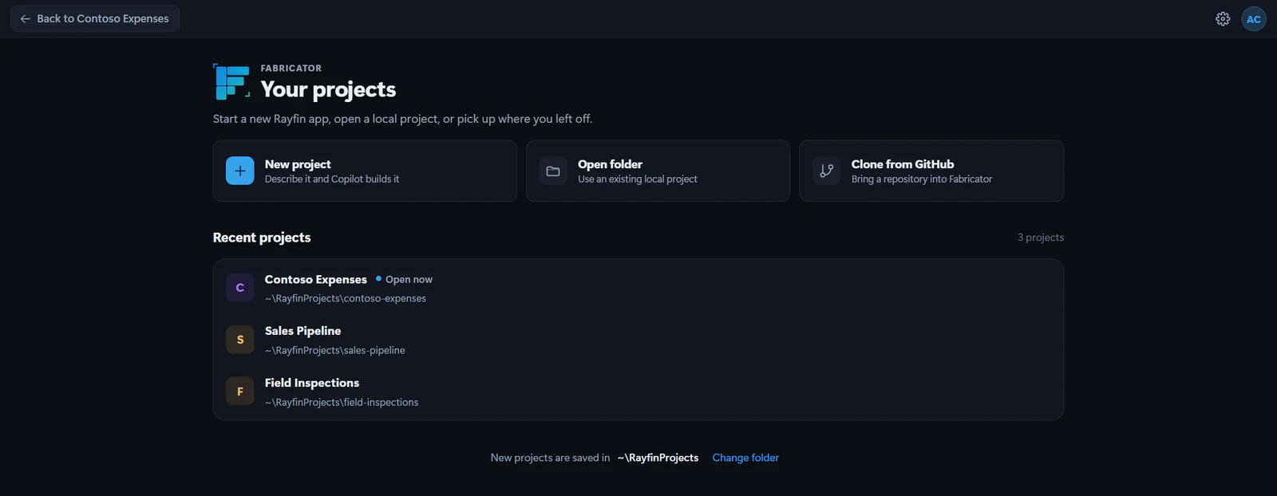Click the Open folder icon

[x=553, y=171]
